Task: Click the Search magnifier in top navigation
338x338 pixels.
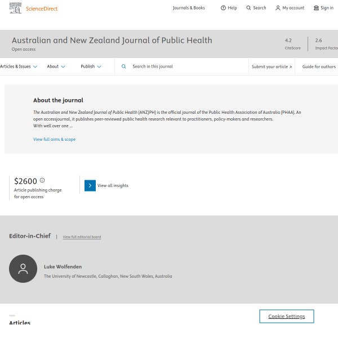Action: 248,8
